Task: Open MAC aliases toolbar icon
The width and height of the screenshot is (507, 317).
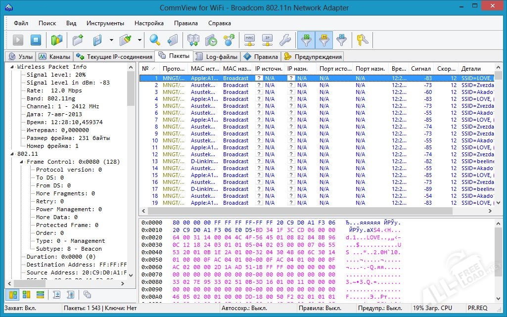Action: click(x=249, y=40)
